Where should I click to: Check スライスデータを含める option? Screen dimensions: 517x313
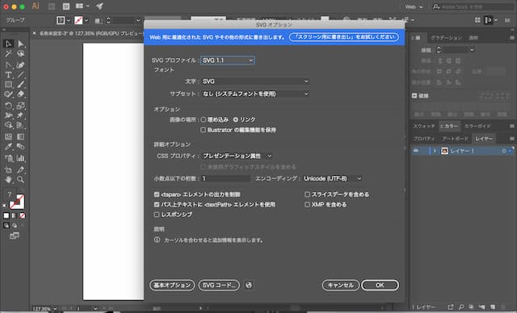307,194
